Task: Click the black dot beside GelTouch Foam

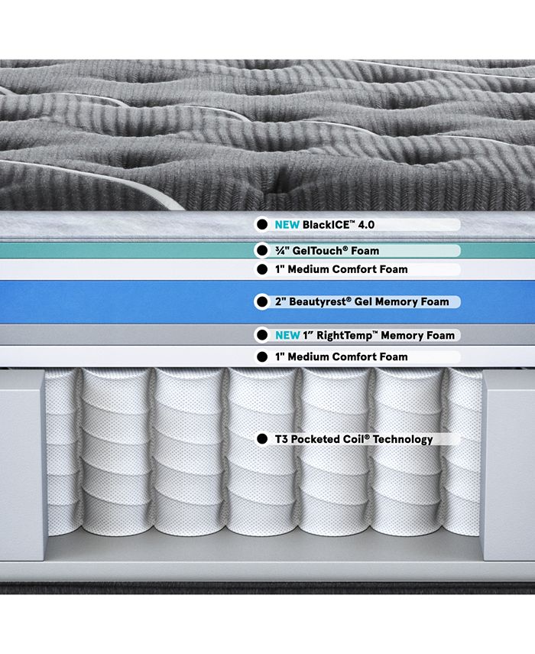Action: (x=262, y=251)
